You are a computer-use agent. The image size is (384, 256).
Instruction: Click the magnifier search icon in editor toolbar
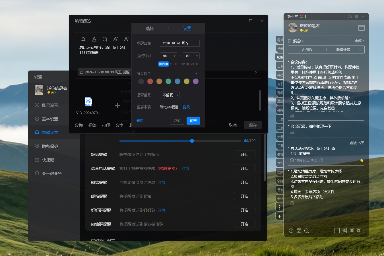[x=105, y=39]
